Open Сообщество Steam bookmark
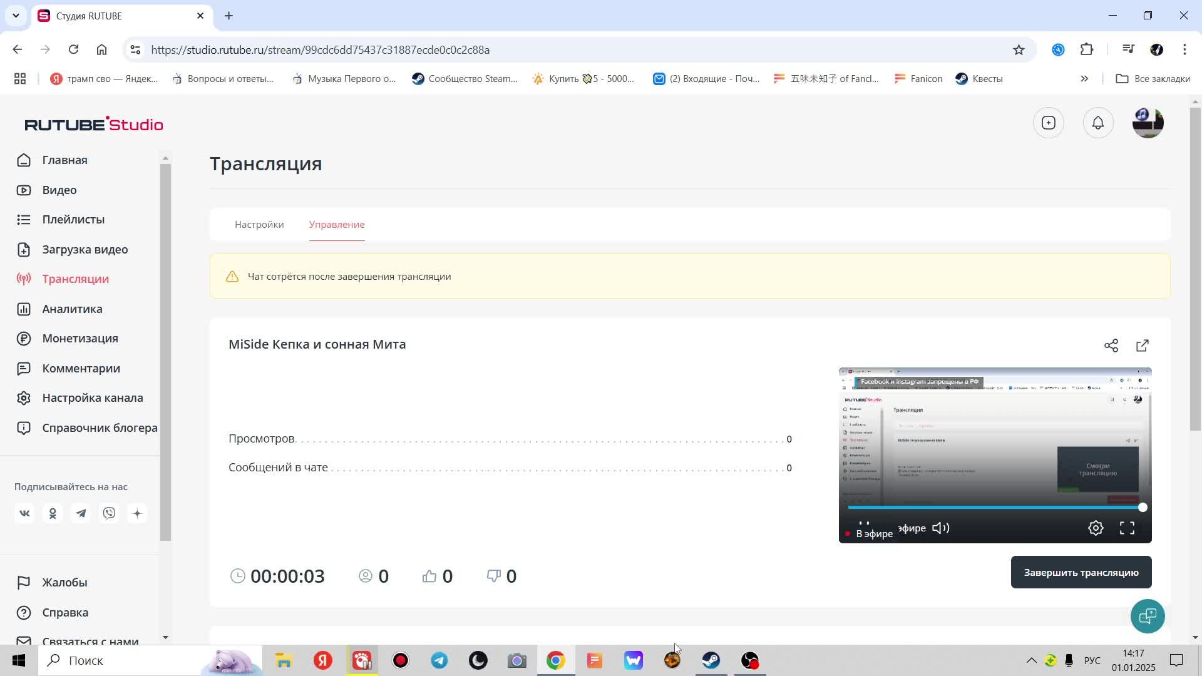 pyautogui.click(x=465, y=79)
